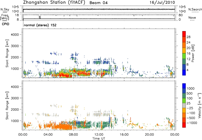Click the 'Zhongshan Station (fitACF)' title text

pos(54,3)
